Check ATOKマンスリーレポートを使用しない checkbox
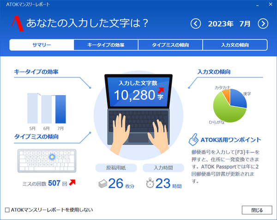The image size is (277, 220). tap(7, 210)
